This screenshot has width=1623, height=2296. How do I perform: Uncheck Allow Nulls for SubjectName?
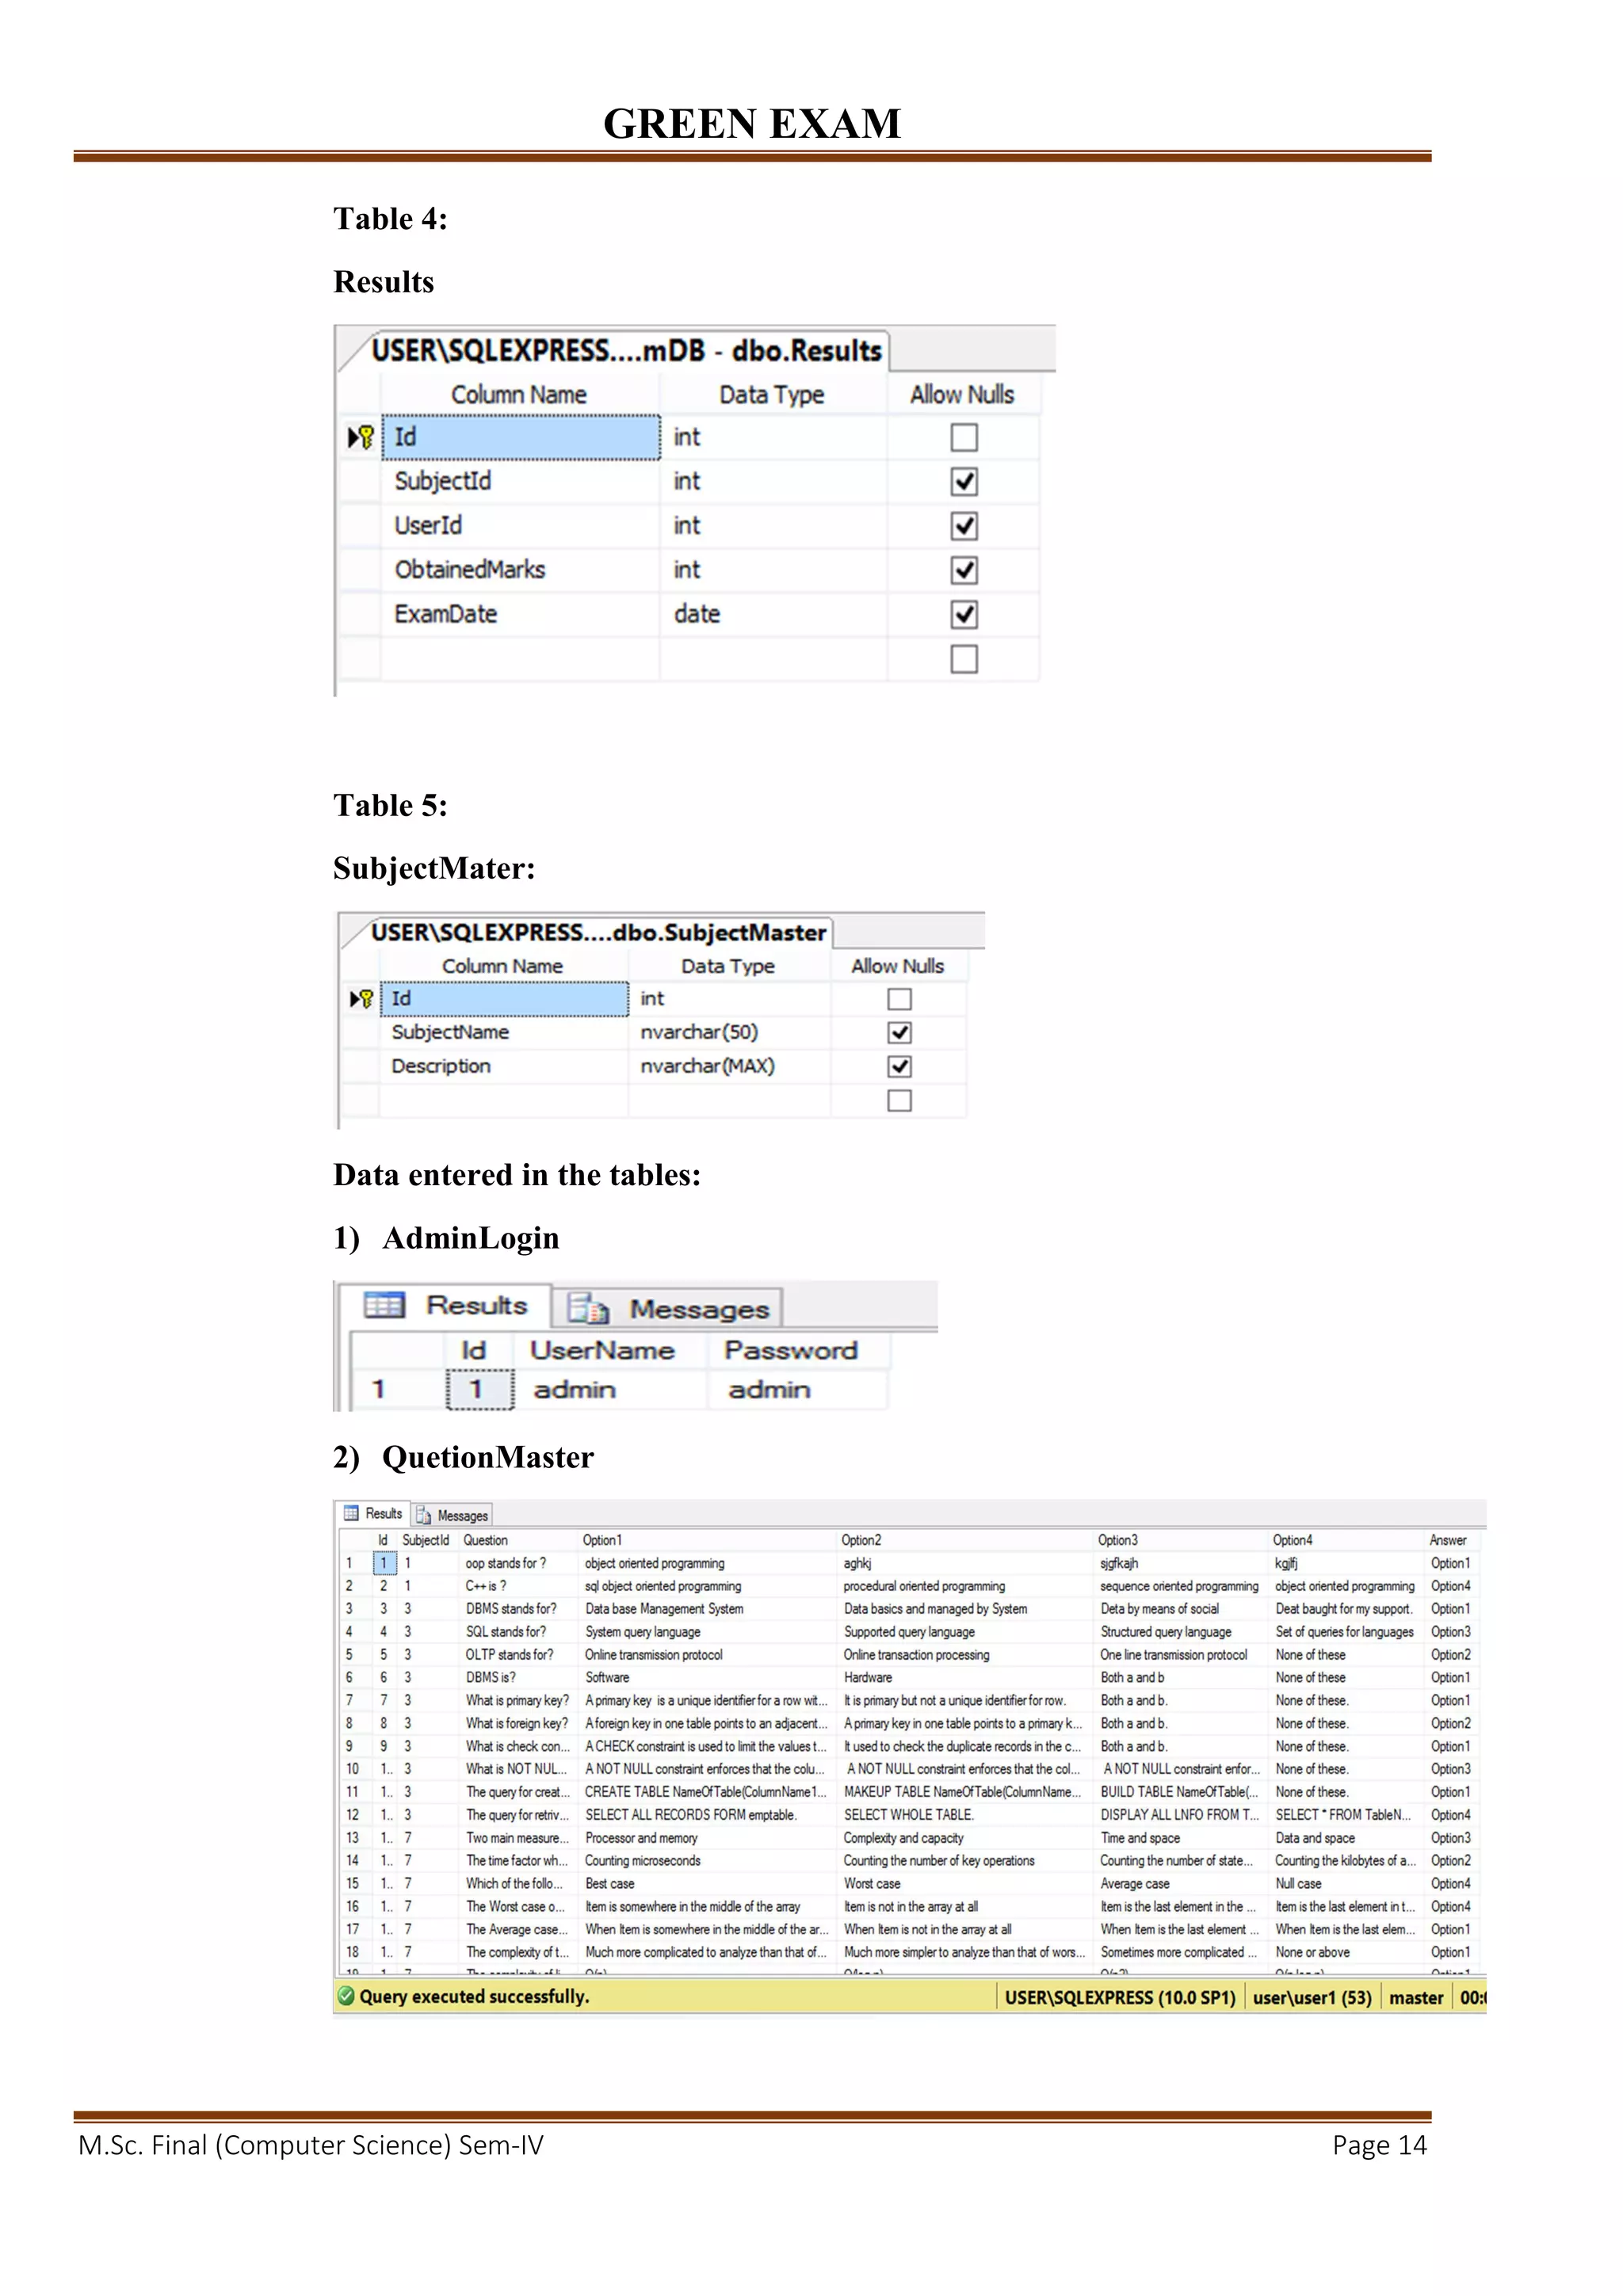click(x=899, y=1032)
